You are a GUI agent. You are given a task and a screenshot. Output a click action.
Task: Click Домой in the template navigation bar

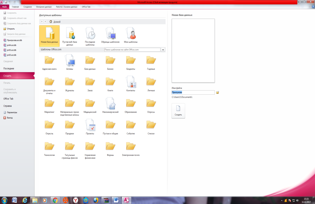[x=57, y=22]
